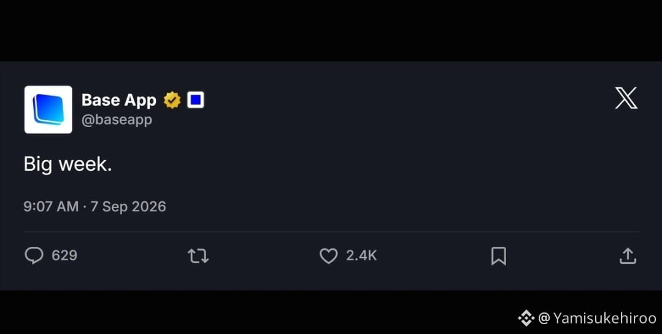Screen dimensions: 662x334
Task: Click the @Yamisukehiroo watermark text
Action: click(597, 318)
